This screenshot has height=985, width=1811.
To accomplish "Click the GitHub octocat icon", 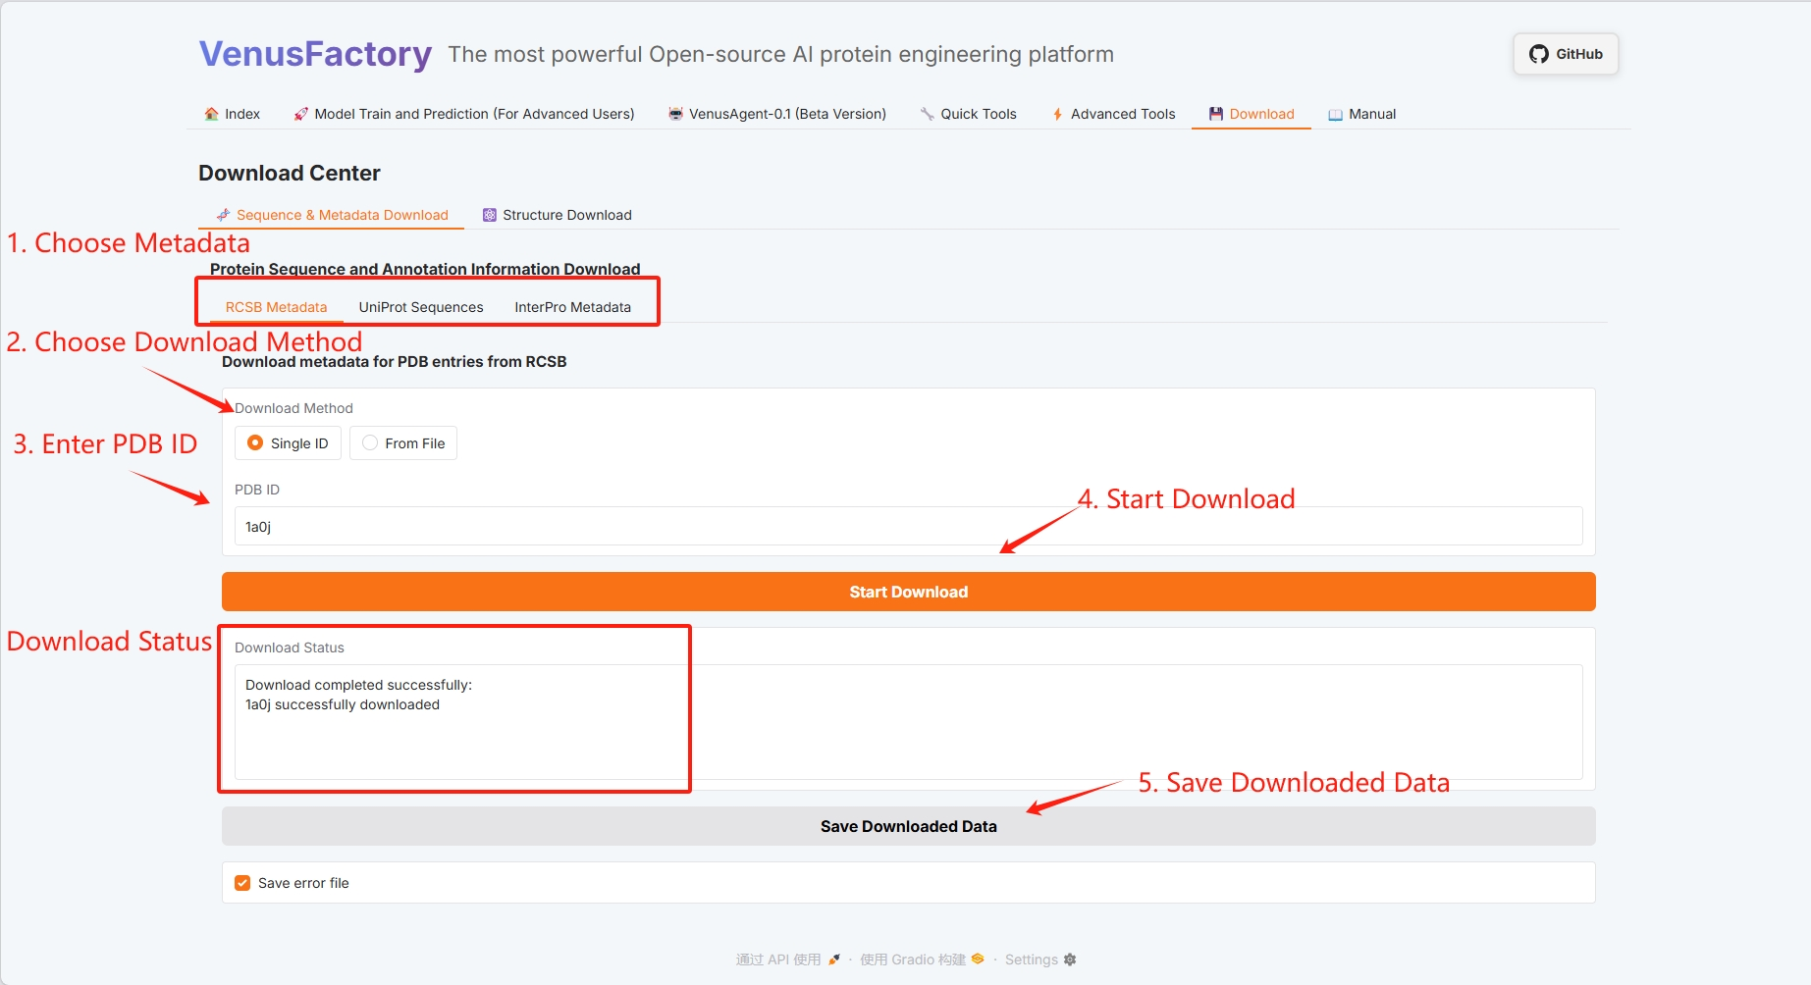I will point(1538,54).
